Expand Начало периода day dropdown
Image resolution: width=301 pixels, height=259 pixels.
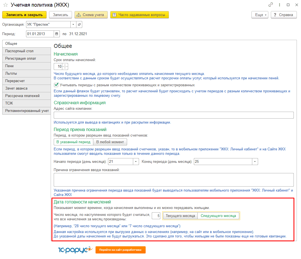pyautogui.click(x=136, y=162)
